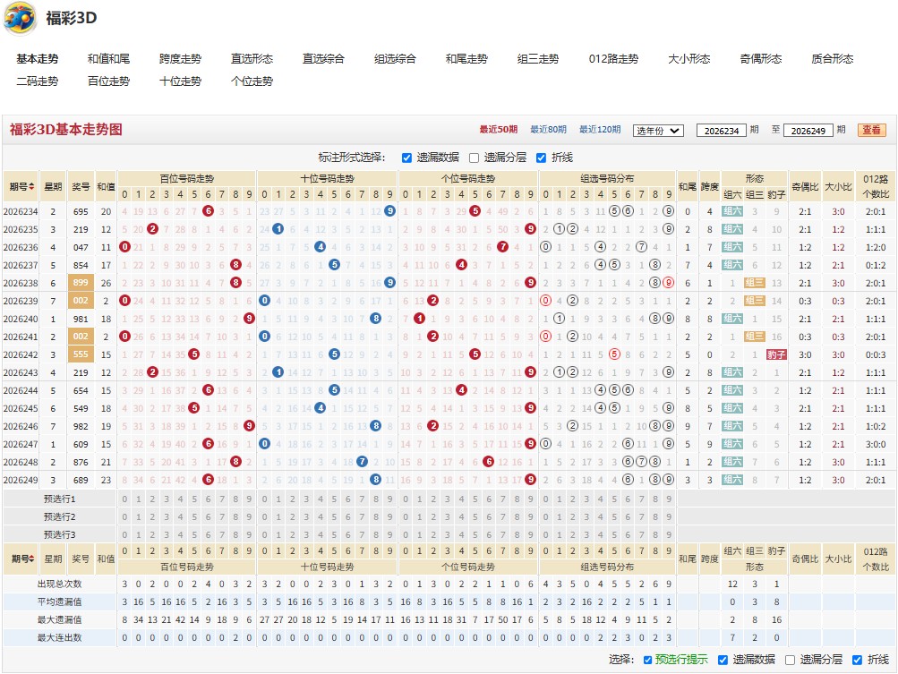Click start period field 2026234
The width and height of the screenshot is (898, 674).
[x=722, y=131]
